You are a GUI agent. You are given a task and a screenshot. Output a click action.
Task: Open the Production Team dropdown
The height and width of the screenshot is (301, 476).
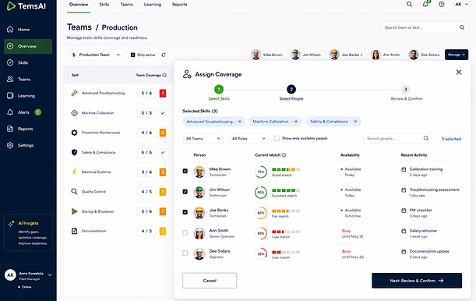point(95,55)
